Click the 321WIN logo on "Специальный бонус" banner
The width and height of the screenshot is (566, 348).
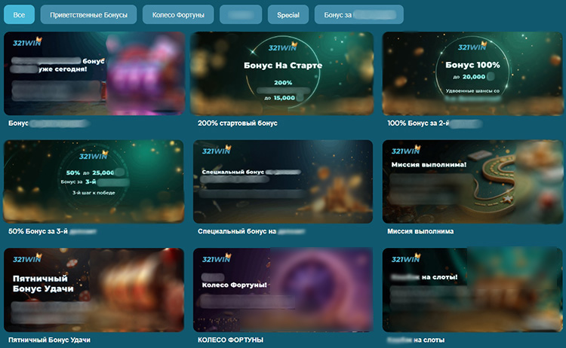217,151
